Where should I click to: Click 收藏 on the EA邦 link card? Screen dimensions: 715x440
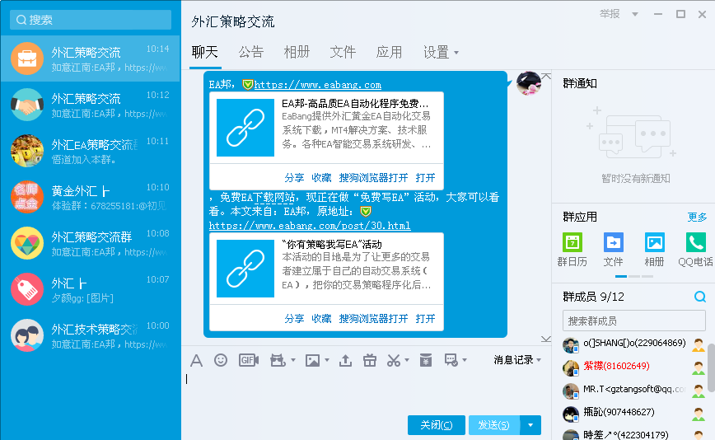coord(321,178)
